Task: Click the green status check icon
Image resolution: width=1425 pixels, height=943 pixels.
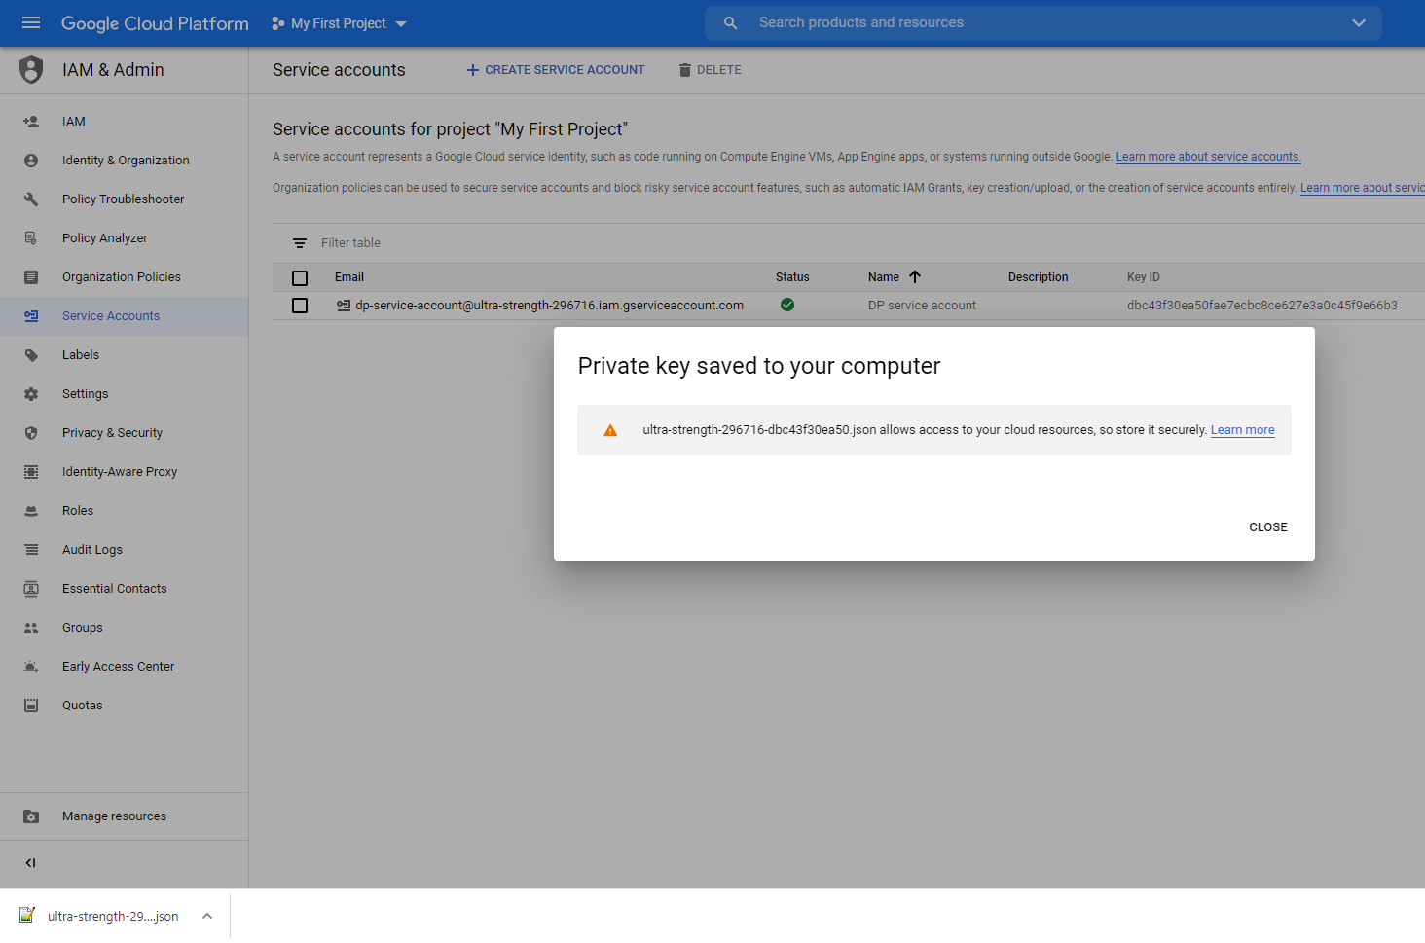Action: click(x=787, y=306)
